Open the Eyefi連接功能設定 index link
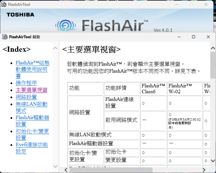Viewport: 216px width, 173px height. 32,148
